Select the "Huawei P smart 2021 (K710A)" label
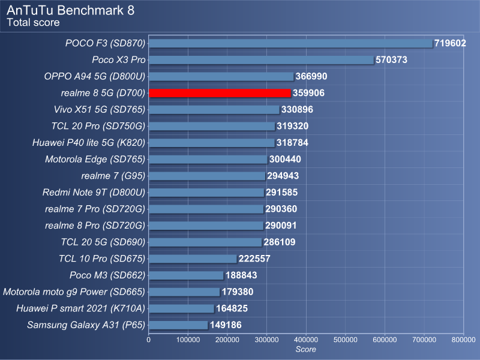 click(x=81, y=308)
